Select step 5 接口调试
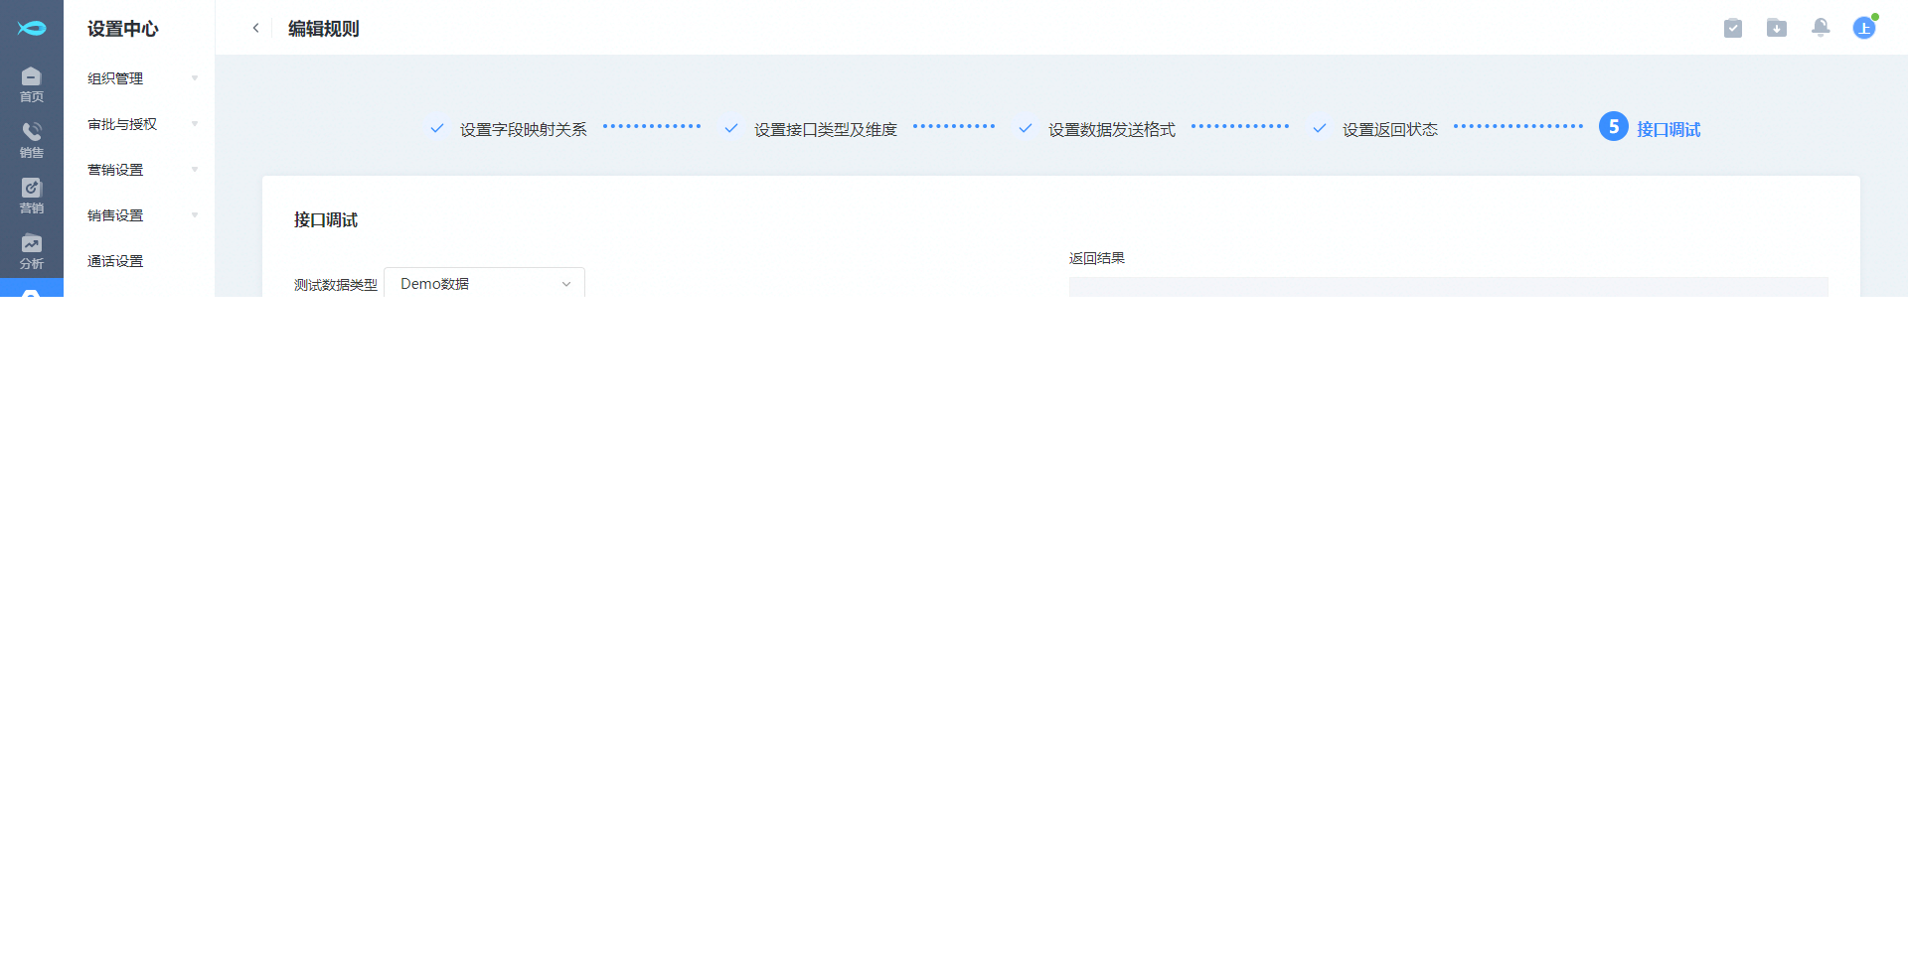The width and height of the screenshot is (1908, 962). [1651, 127]
